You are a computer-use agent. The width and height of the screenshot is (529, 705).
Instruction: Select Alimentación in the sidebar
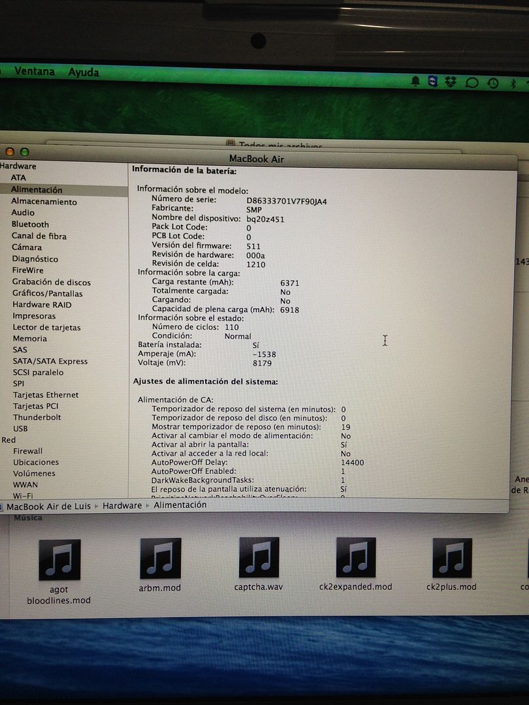click(37, 190)
